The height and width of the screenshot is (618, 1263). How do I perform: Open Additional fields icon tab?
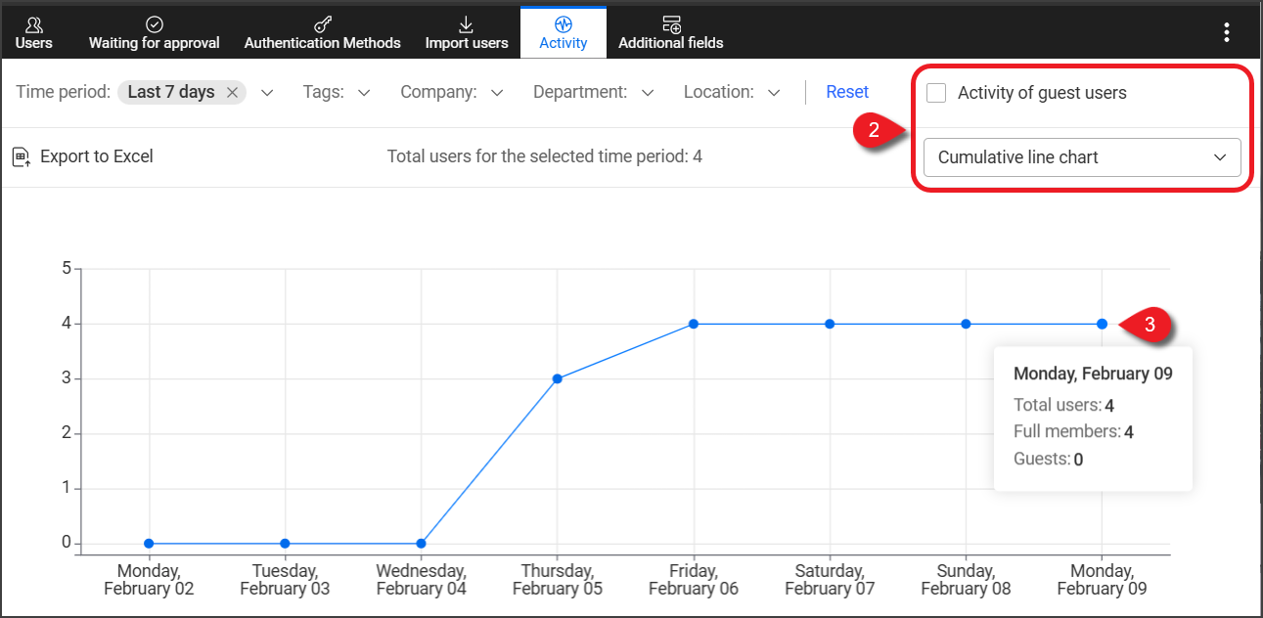(x=671, y=24)
